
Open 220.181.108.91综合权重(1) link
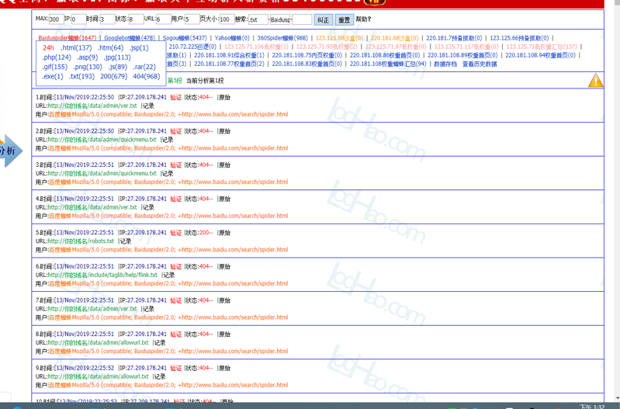pos(229,55)
